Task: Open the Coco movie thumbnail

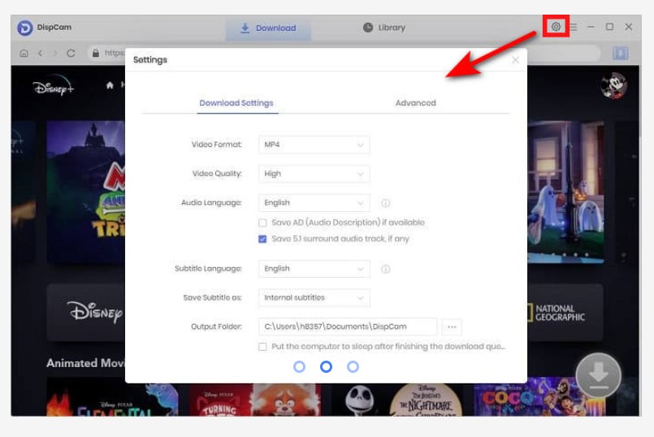Action: point(539,396)
